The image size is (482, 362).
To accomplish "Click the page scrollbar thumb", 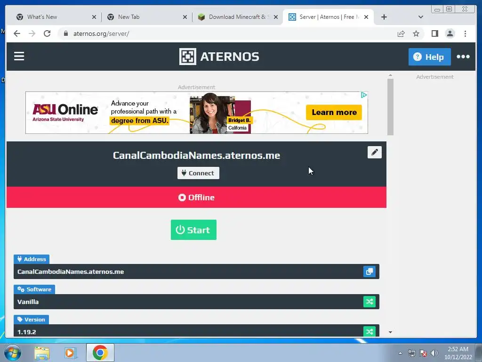I will 390,107.
